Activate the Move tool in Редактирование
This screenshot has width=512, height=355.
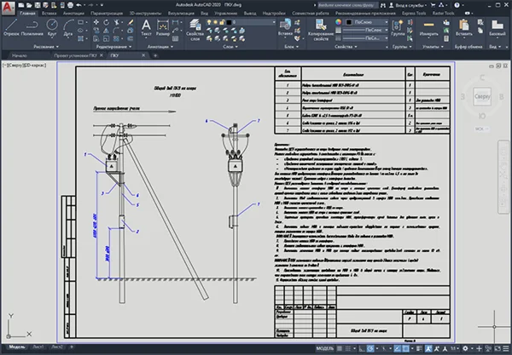coord(96,22)
